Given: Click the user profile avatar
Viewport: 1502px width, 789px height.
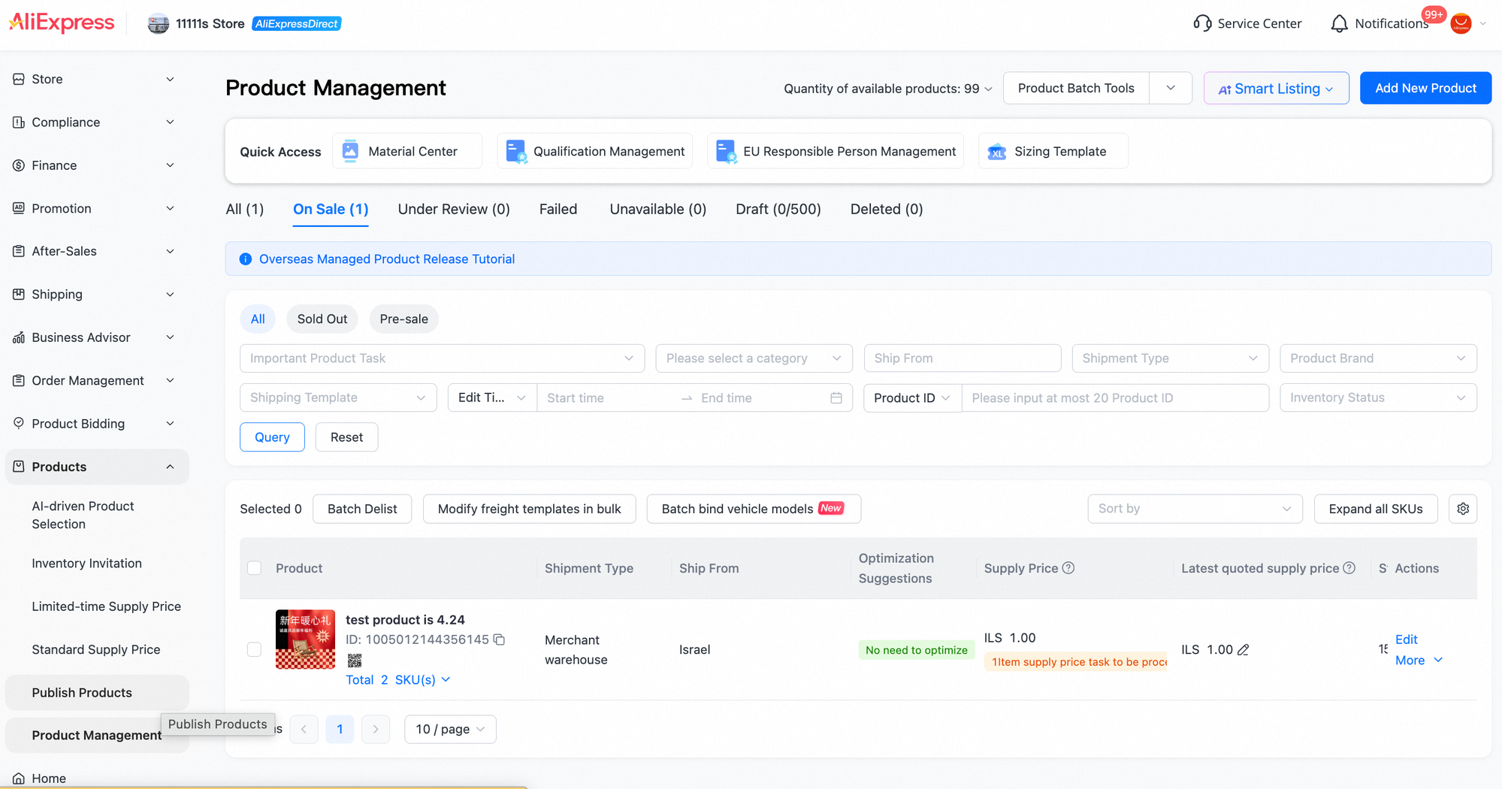Looking at the screenshot, I should 1461,23.
